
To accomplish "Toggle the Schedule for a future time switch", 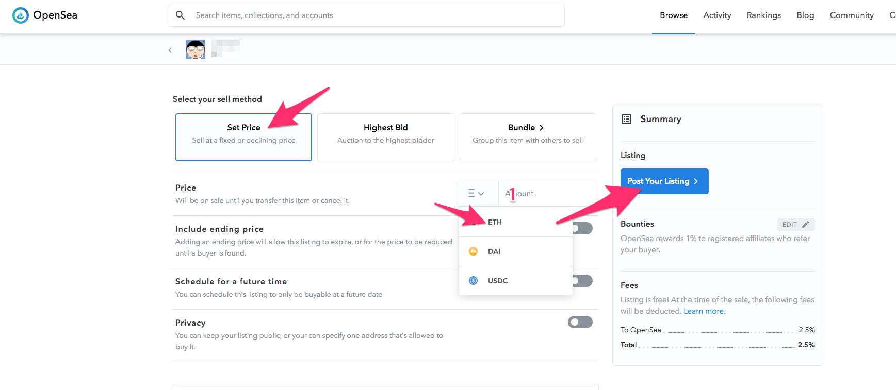I will pyautogui.click(x=582, y=281).
